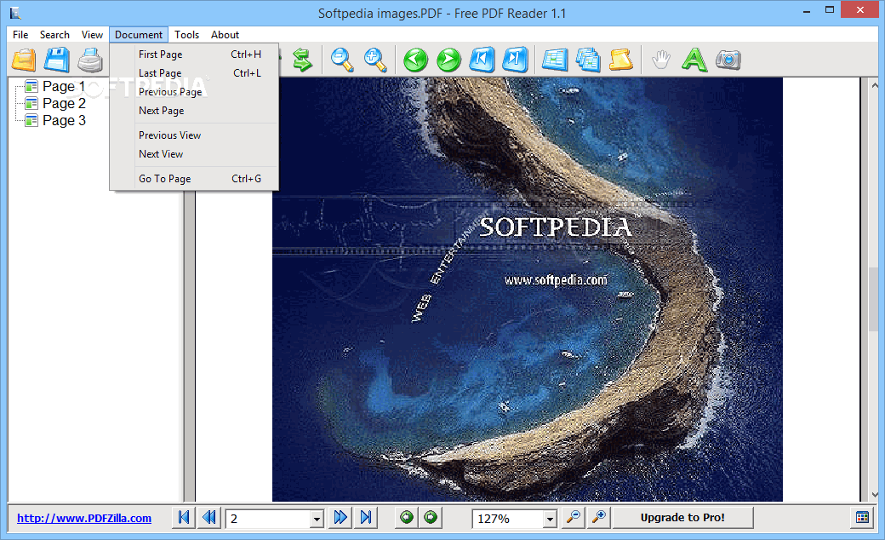Image resolution: width=885 pixels, height=540 pixels.
Task: Open the page number dropdown arrow
Action: [317, 519]
